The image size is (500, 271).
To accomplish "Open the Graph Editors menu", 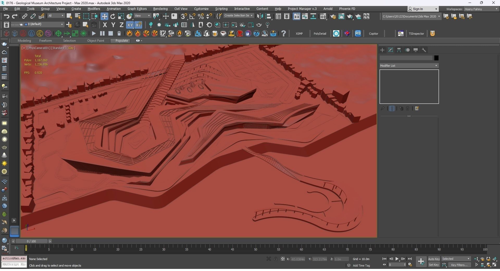I will coord(137,9).
